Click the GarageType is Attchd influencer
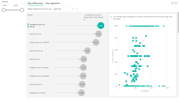 37,93
